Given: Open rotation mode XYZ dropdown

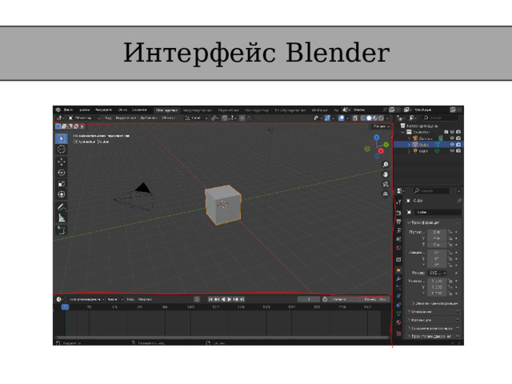Looking at the screenshot, I should [438, 273].
